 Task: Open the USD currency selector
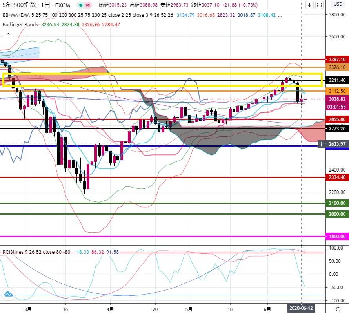(x=338, y=4)
